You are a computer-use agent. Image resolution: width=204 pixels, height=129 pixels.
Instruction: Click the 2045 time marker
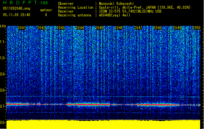pyautogui.click(x=99, y=28)
